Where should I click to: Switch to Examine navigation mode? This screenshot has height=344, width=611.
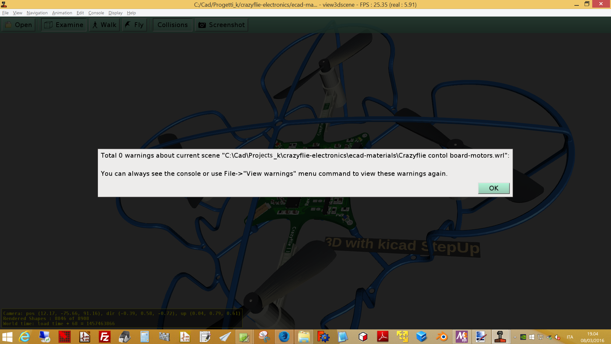point(64,25)
